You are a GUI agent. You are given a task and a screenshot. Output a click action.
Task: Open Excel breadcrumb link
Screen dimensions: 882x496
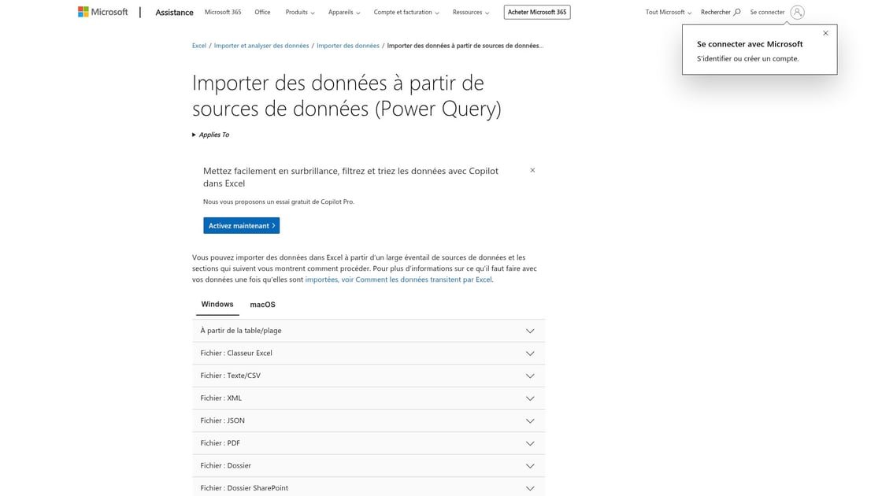click(199, 46)
